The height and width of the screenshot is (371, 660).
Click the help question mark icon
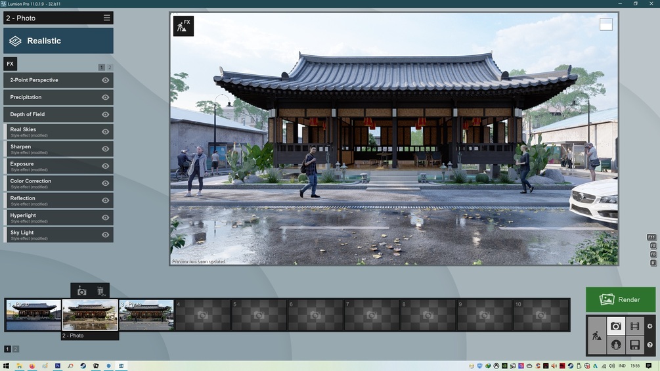point(650,345)
